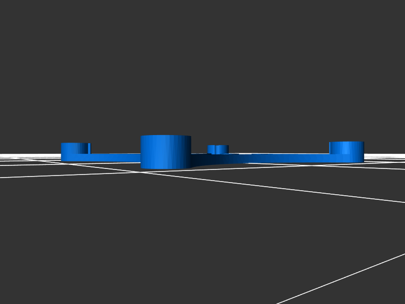Click the flat arm leading to the right cylinder
Viewport: 405px width, 304px height.
pos(289,158)
